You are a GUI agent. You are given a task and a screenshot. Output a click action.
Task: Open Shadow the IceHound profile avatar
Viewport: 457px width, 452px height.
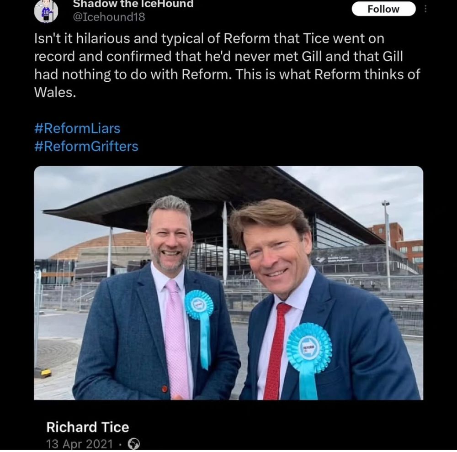[46, 11]
